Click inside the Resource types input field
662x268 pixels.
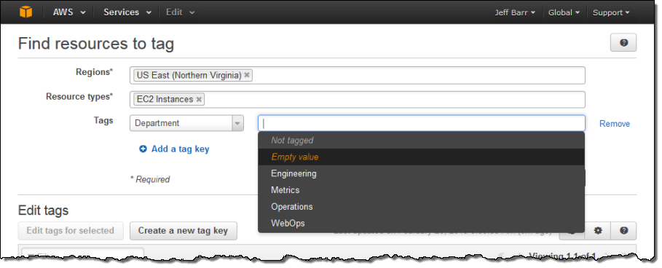[x=357, y=99]
